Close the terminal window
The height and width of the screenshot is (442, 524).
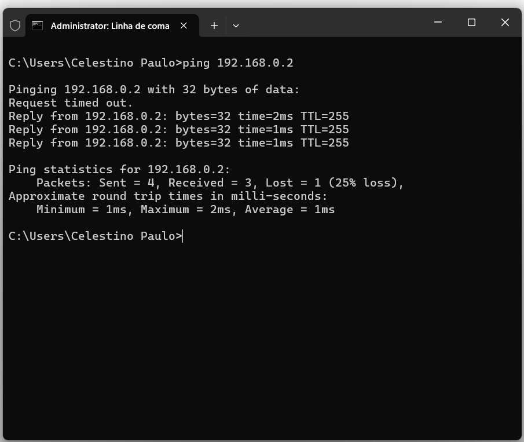[505, 23]
